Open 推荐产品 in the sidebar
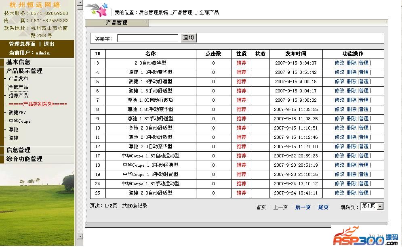The image size is (402, 247). [18, 96]
